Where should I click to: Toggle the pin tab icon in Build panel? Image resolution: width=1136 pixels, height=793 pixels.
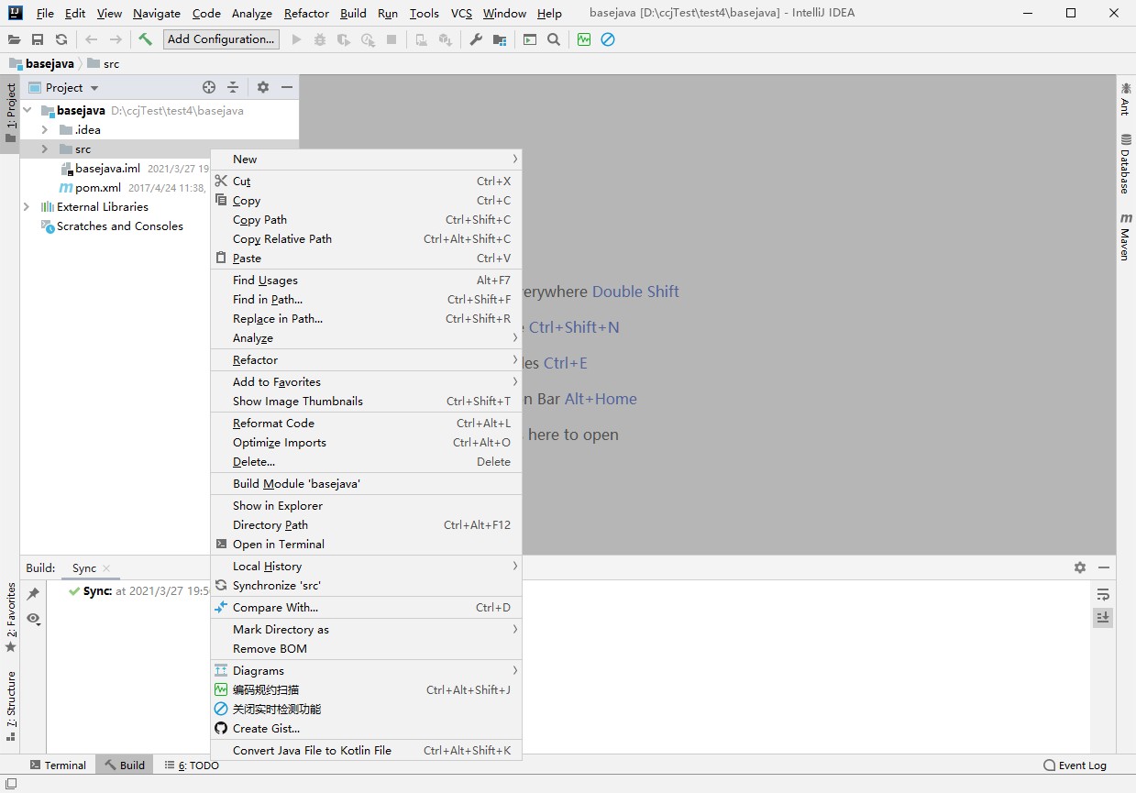[33, 594]
